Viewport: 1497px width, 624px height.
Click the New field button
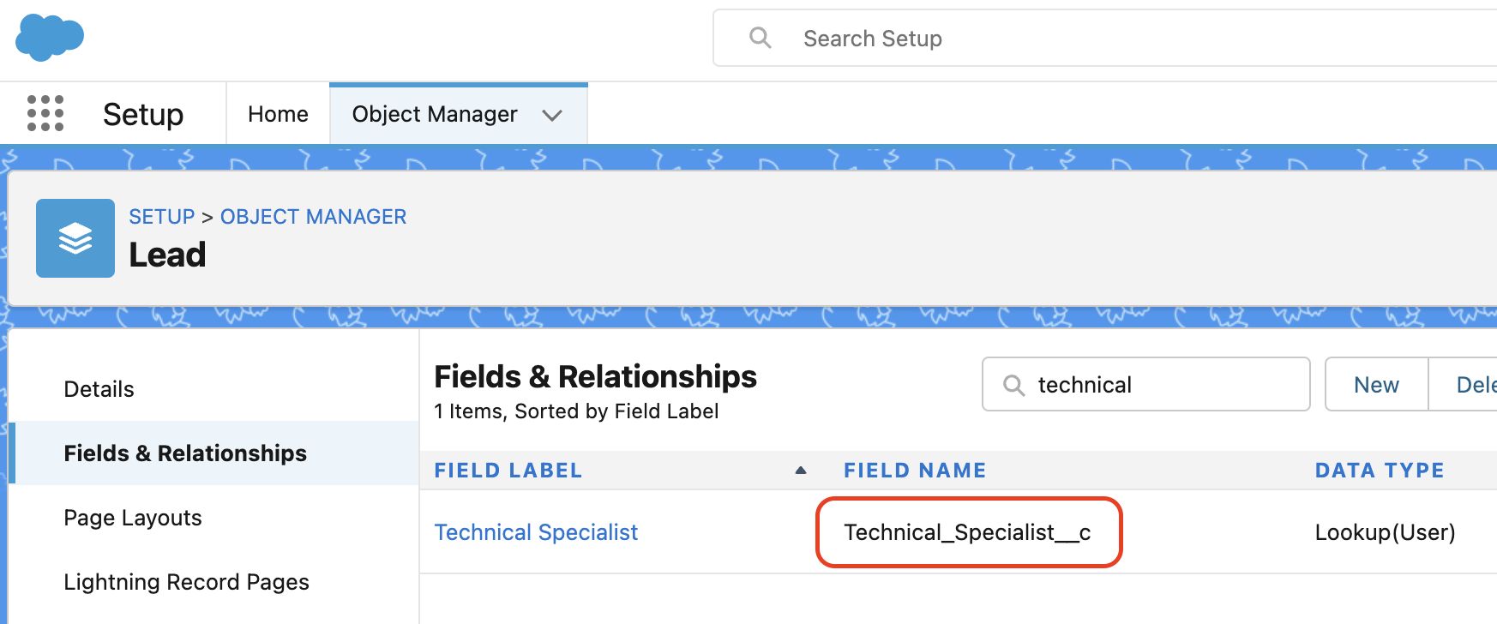click(x=1376, y=385)
